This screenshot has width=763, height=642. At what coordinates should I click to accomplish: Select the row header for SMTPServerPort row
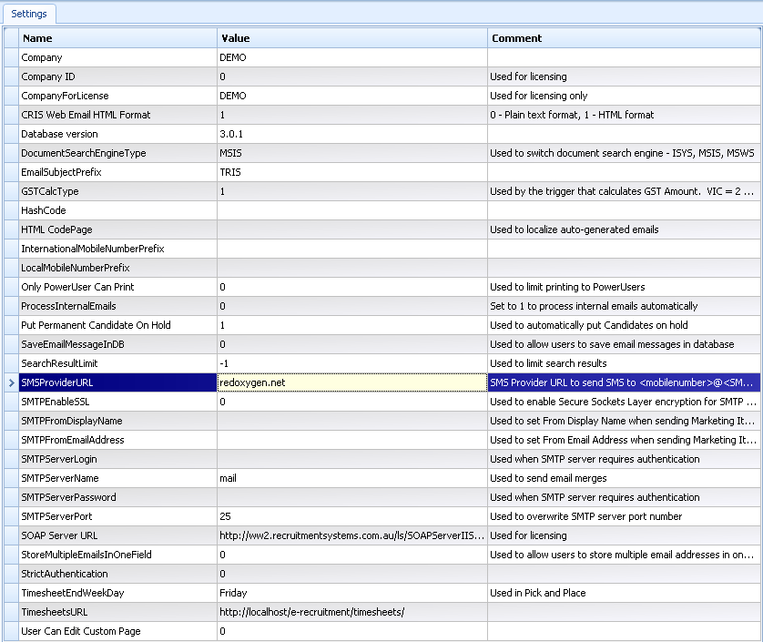point(12,516)
